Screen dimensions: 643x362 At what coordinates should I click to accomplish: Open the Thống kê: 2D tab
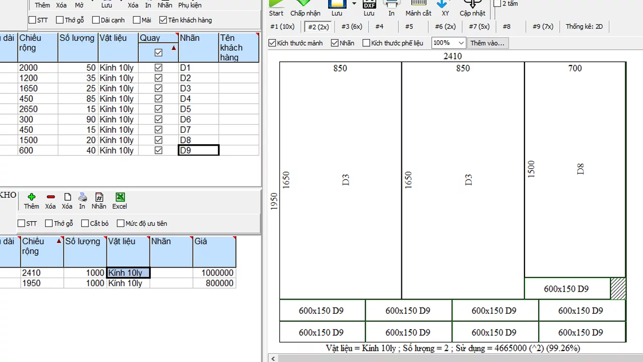coord(584,27)
